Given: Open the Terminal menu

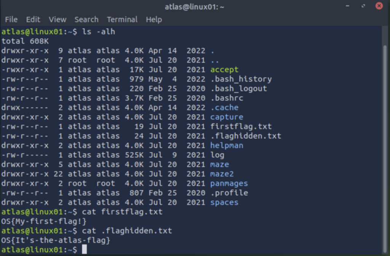Looking at the screenshot, I should pos(122,19).
